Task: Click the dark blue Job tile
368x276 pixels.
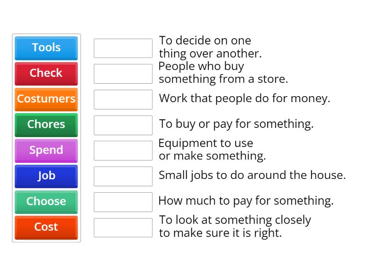Action: 46,176
